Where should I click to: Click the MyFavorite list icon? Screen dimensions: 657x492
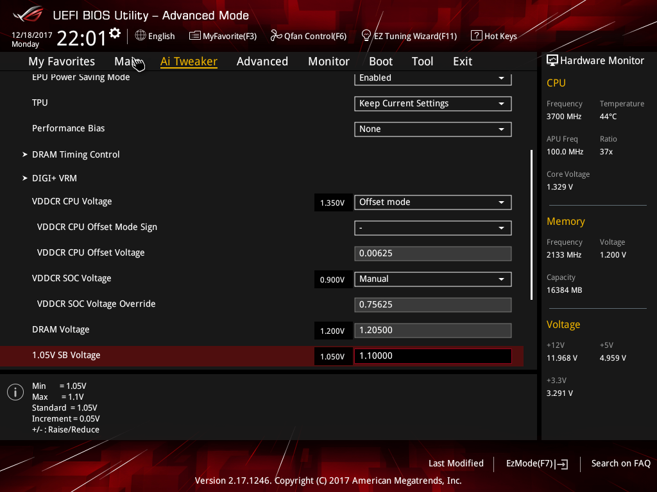[x=195, y=36]
